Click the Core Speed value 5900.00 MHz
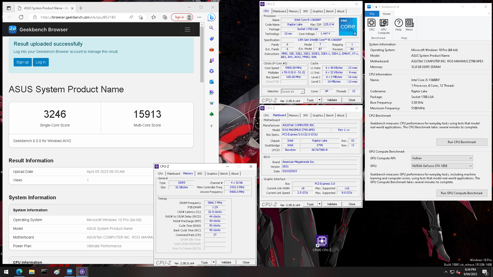The image size is (493, 277). click(293, 68)
